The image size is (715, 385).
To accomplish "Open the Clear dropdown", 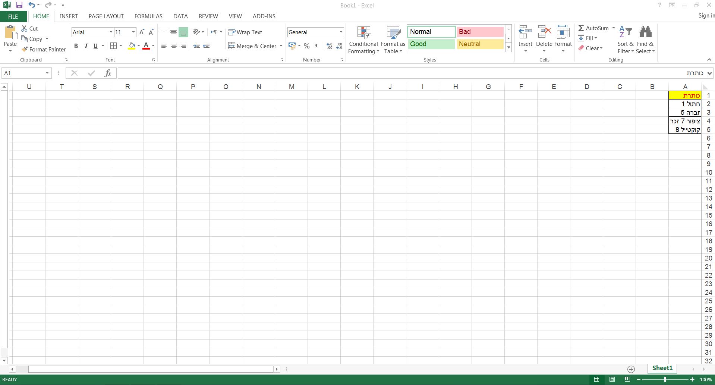I will (x=590, y=48).
